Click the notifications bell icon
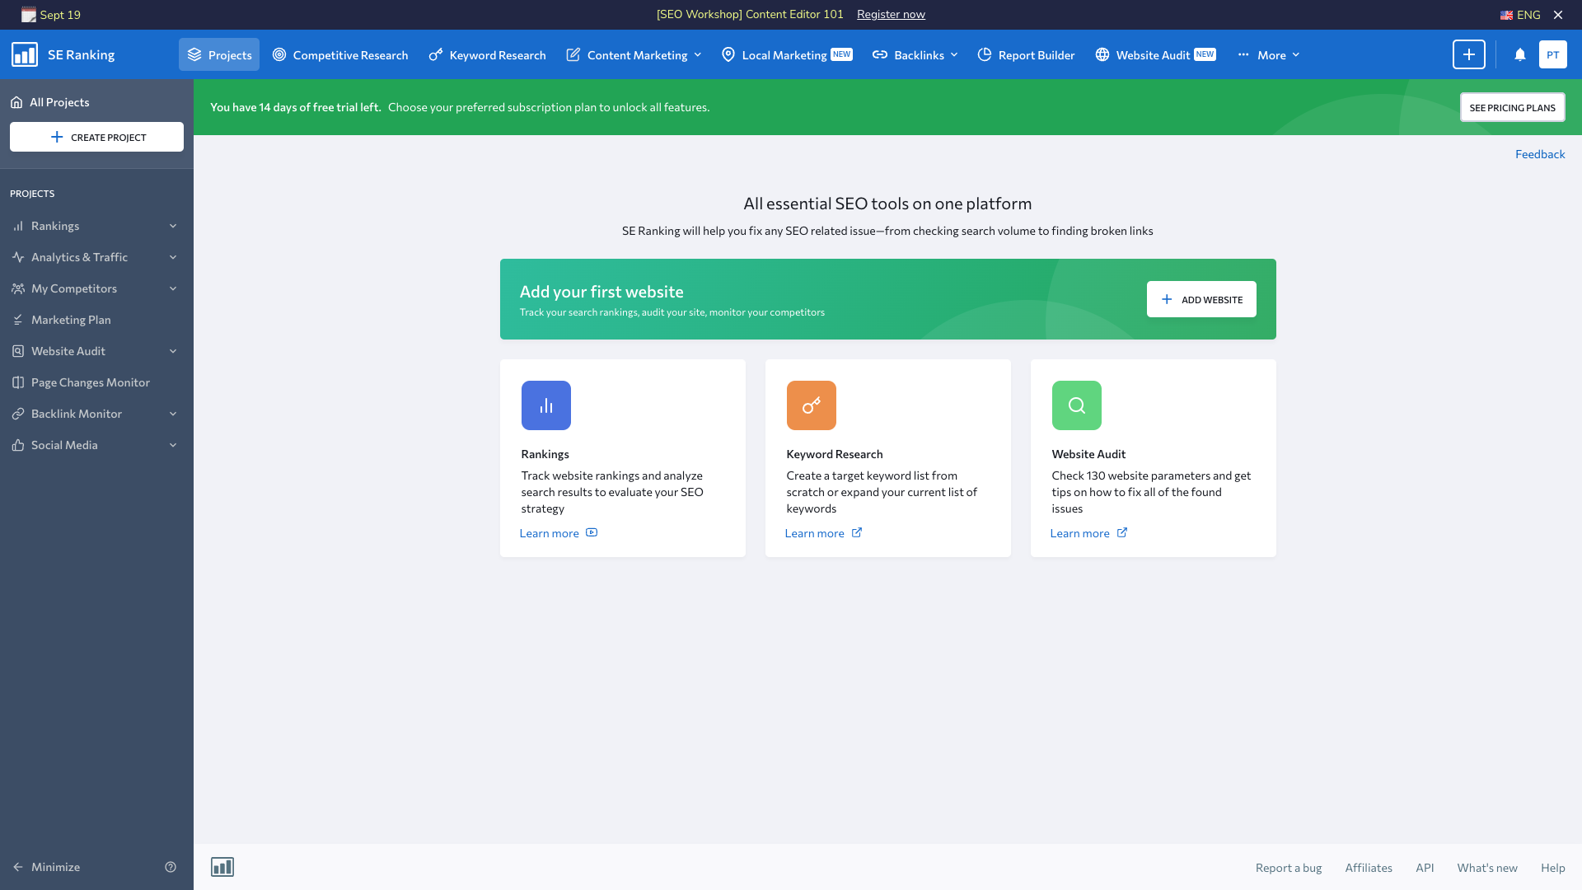The width and height of the screenshot is (1582, 890). point(1520,55)
